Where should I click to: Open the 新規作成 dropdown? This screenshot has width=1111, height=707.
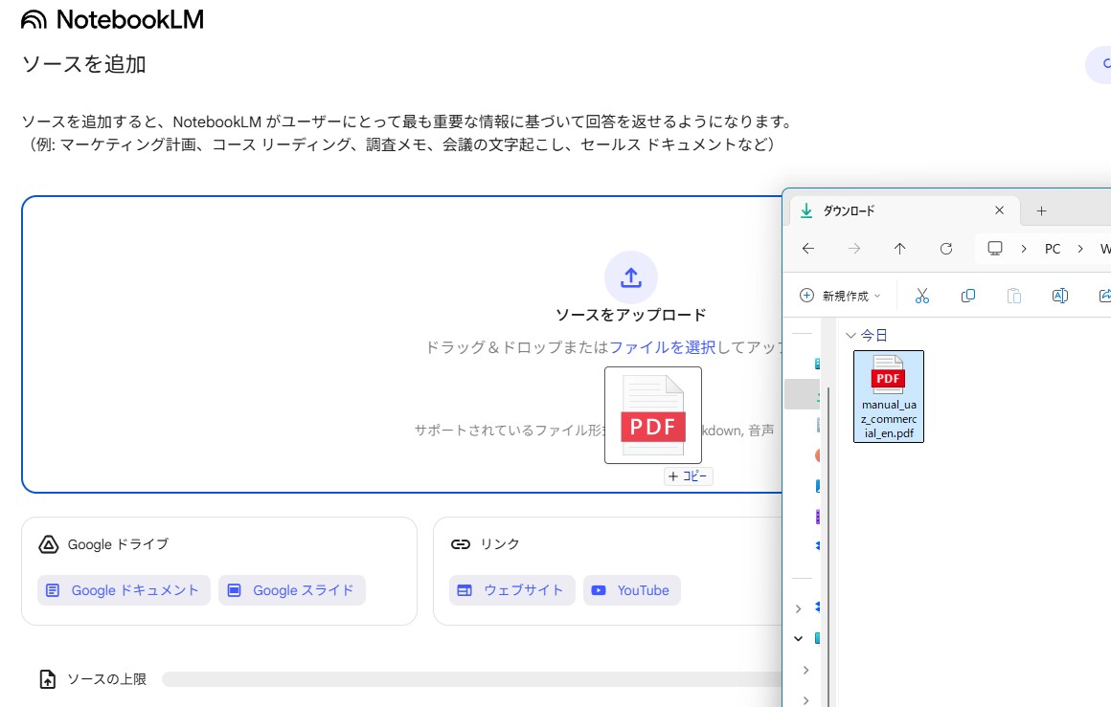tap(839, 295)
